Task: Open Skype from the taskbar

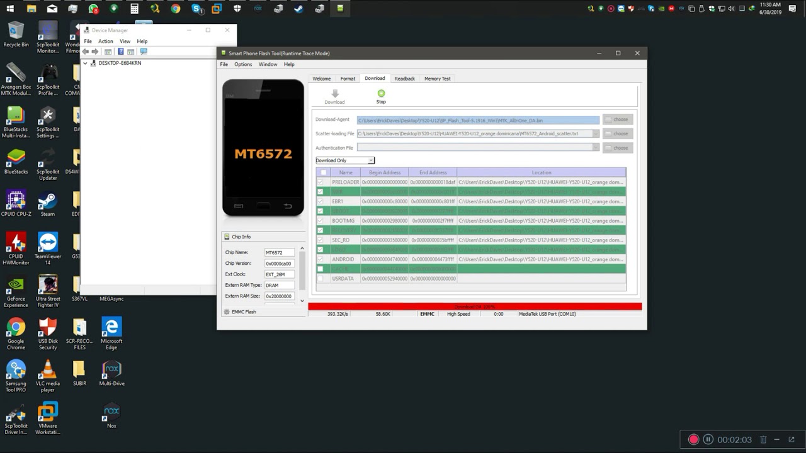Action: coord(196,9)
